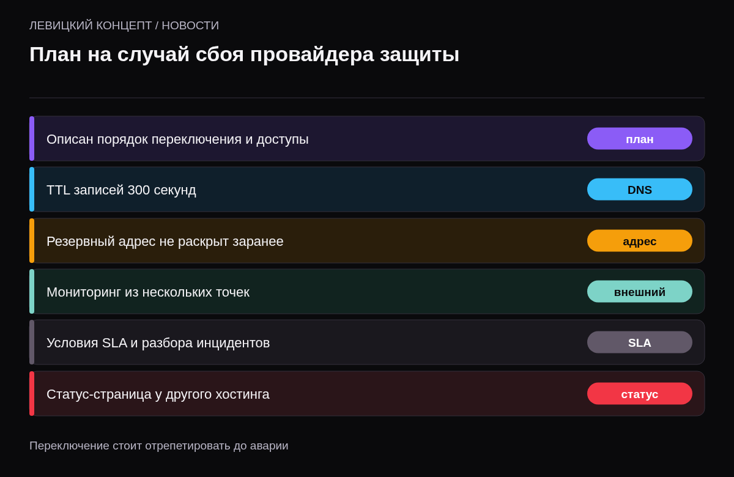Click footer note 'Переключение стоит отрепетировать до аварии'

[x=159, y=446]
